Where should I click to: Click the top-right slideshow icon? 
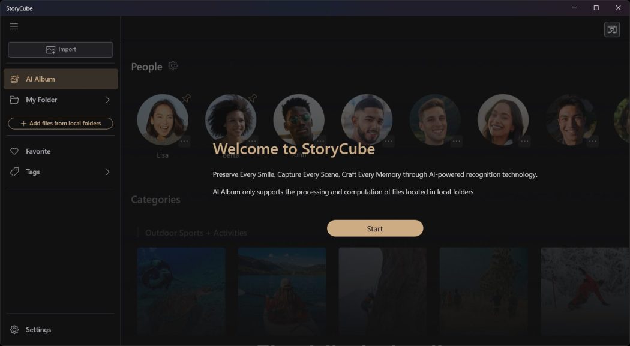[x=611, y=29]
